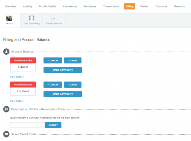Go to the Contracts tab

pos(161,6)
